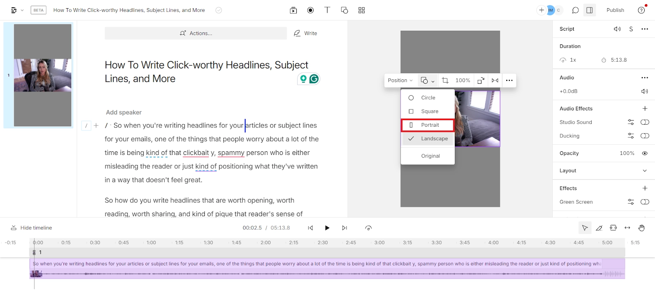This screenshot has height=296, width=655.
Task: Click the Opacity 100% value
Action: 627,153
